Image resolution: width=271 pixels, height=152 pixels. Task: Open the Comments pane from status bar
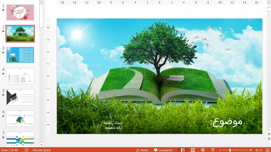[163, 150]
